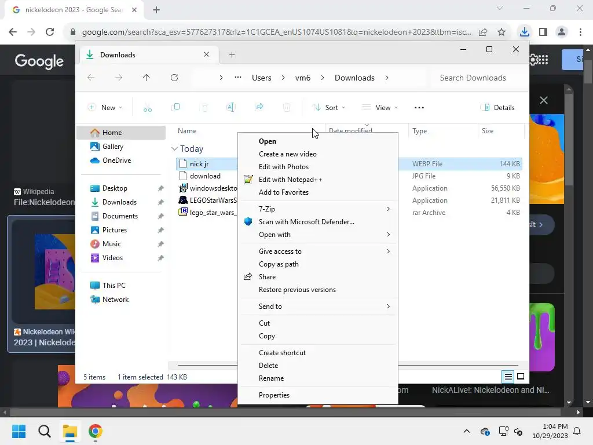This screenshot has height=445, width=593.
Task: Close the Google image preview panel
Action: (x=543, y=100)
